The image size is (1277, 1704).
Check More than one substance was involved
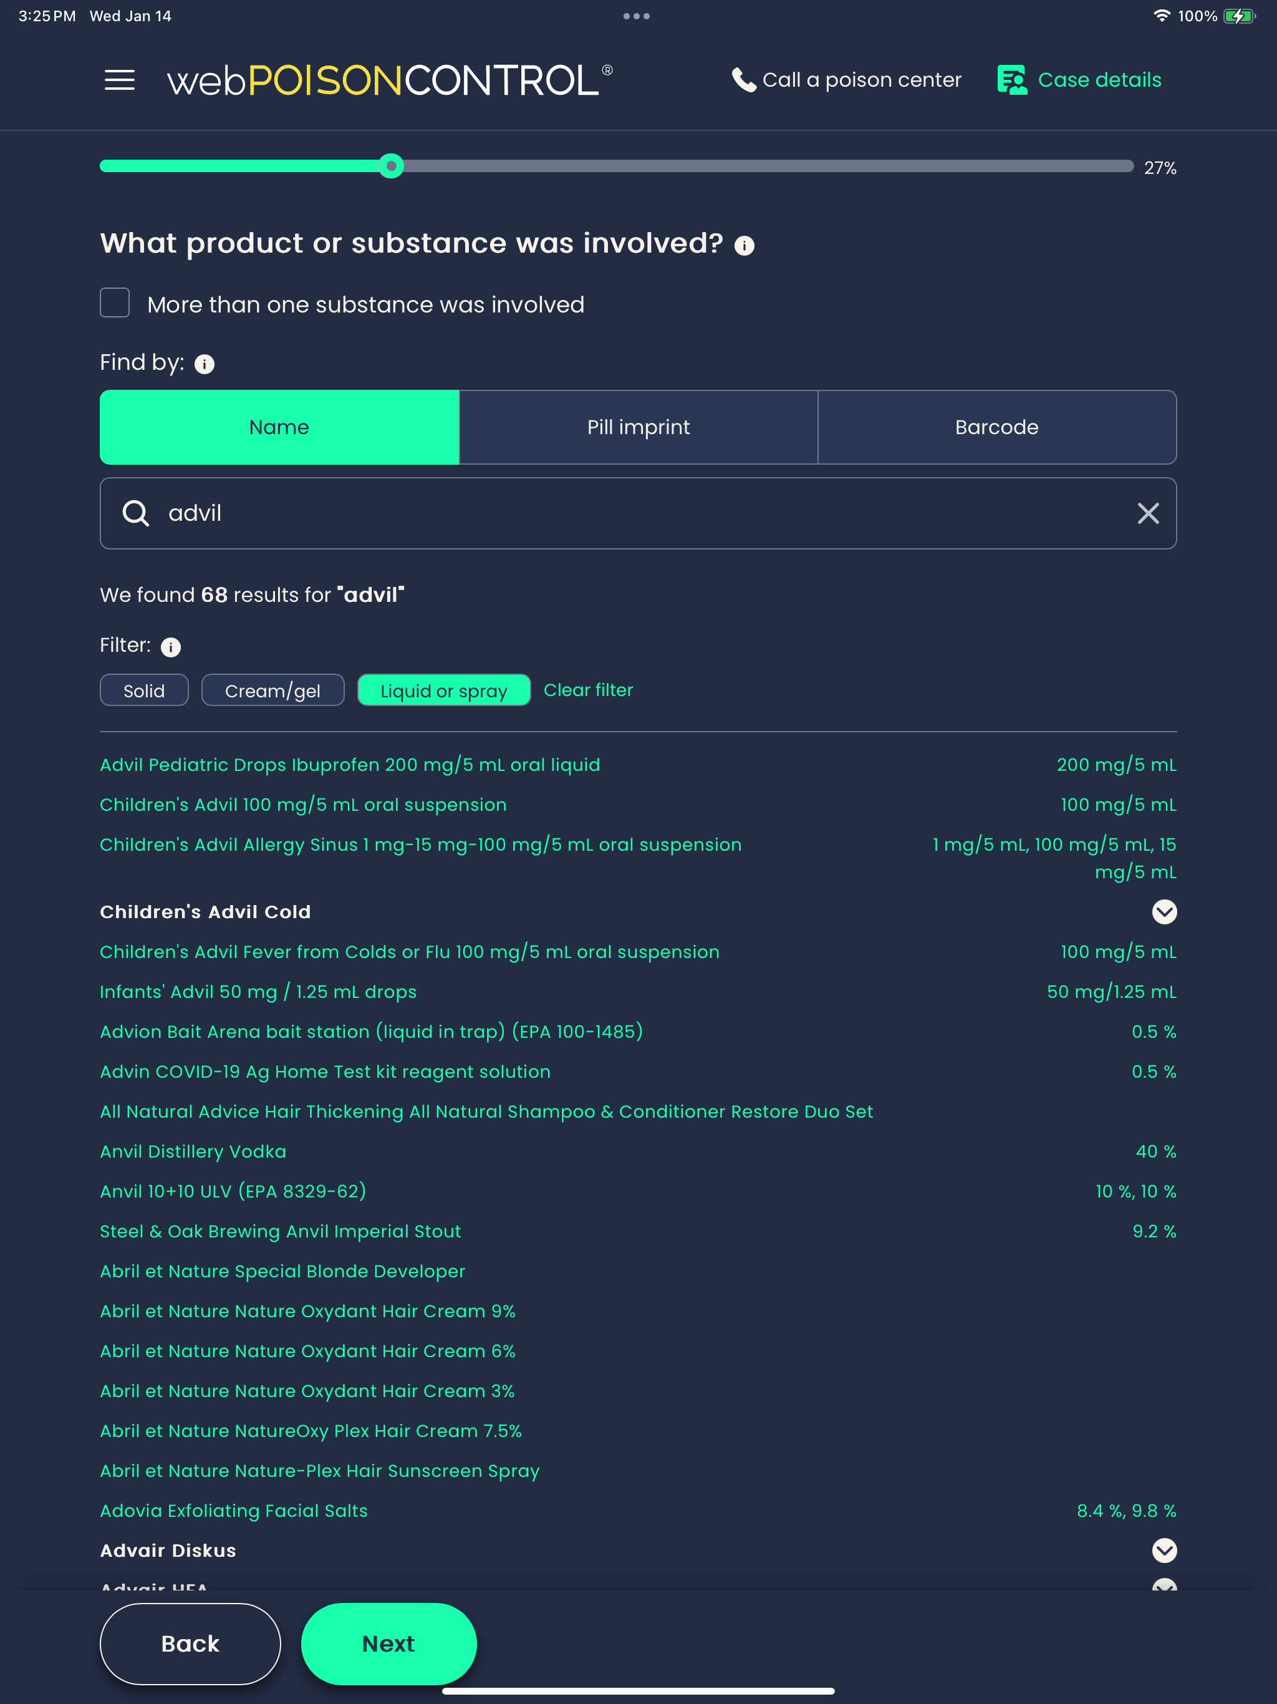tap(115, 303)
